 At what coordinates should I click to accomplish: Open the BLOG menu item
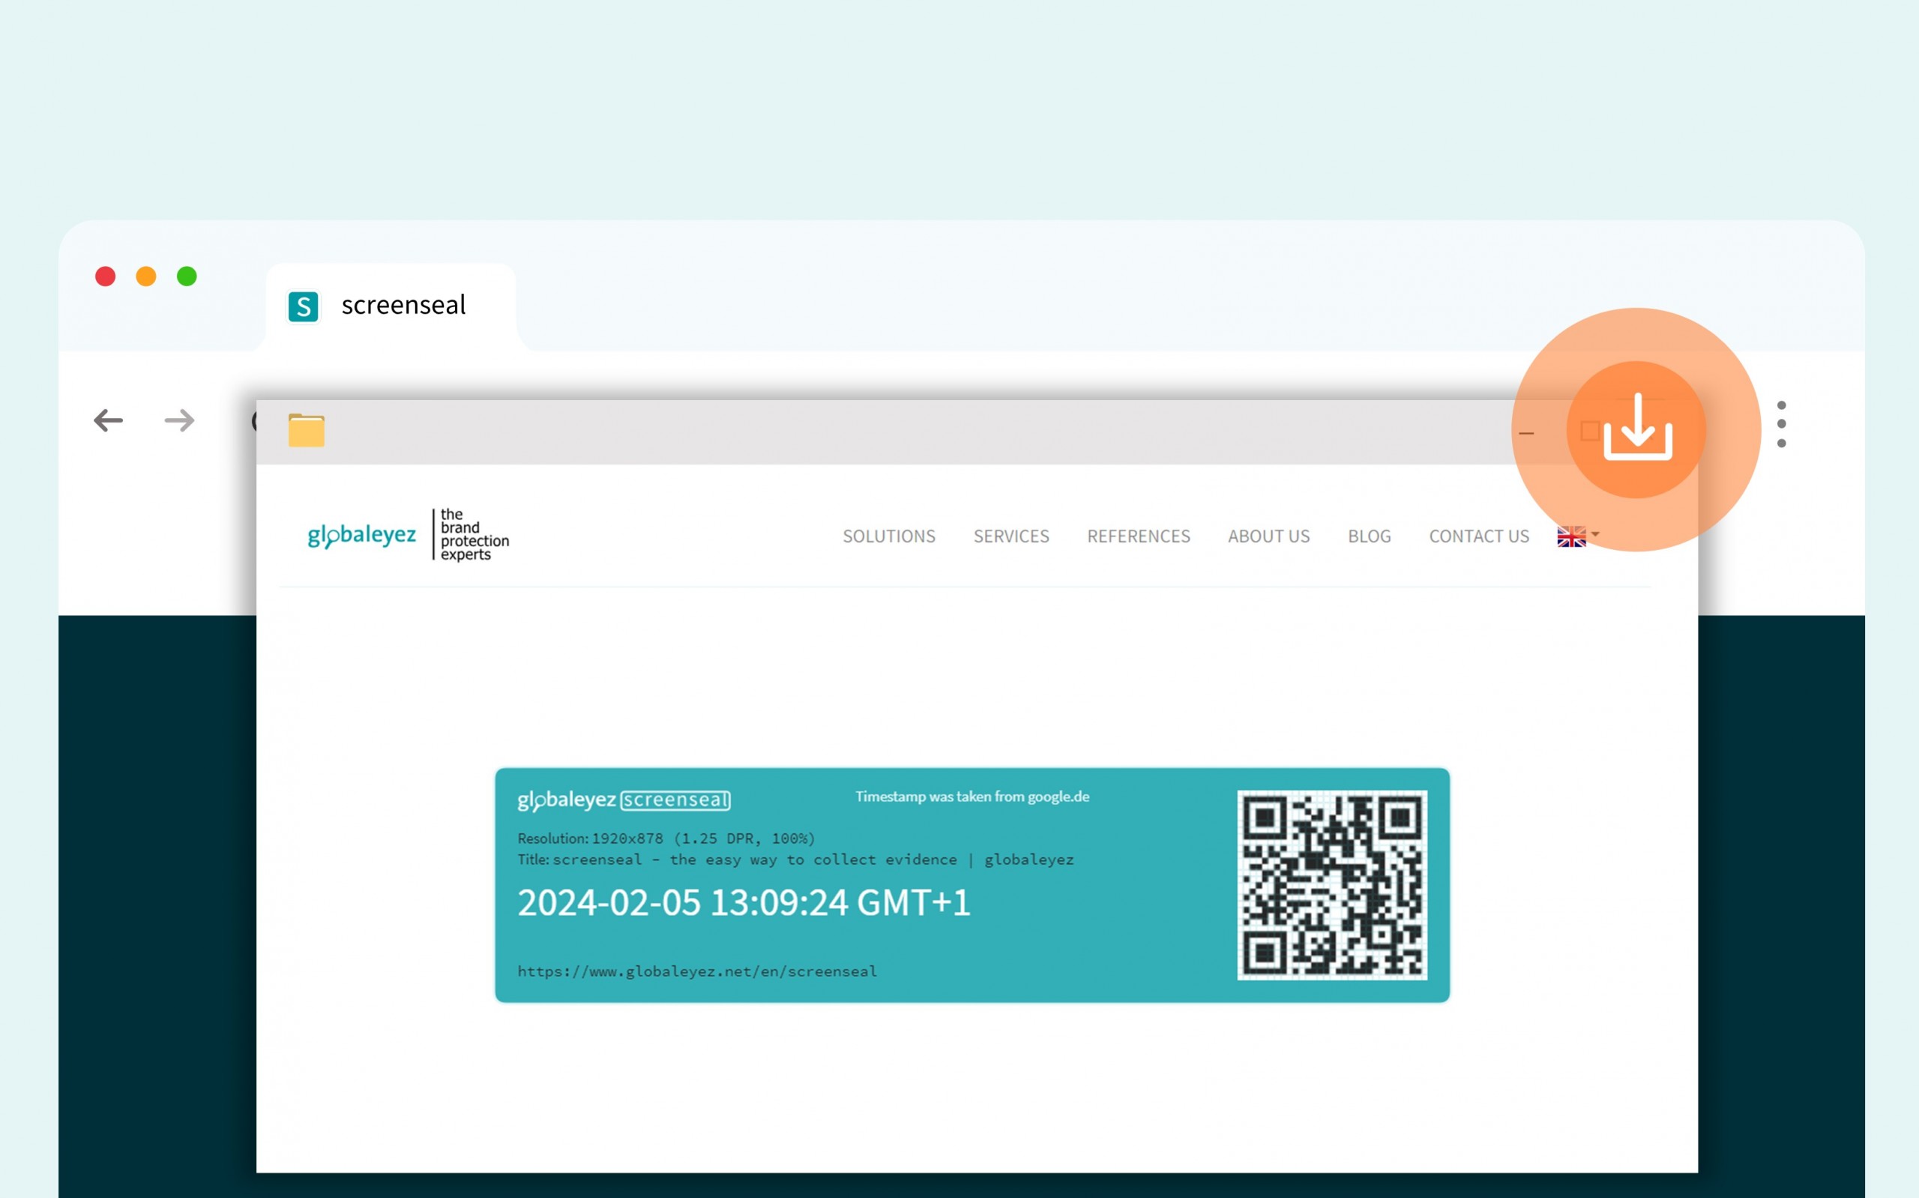pos(1369,536)
